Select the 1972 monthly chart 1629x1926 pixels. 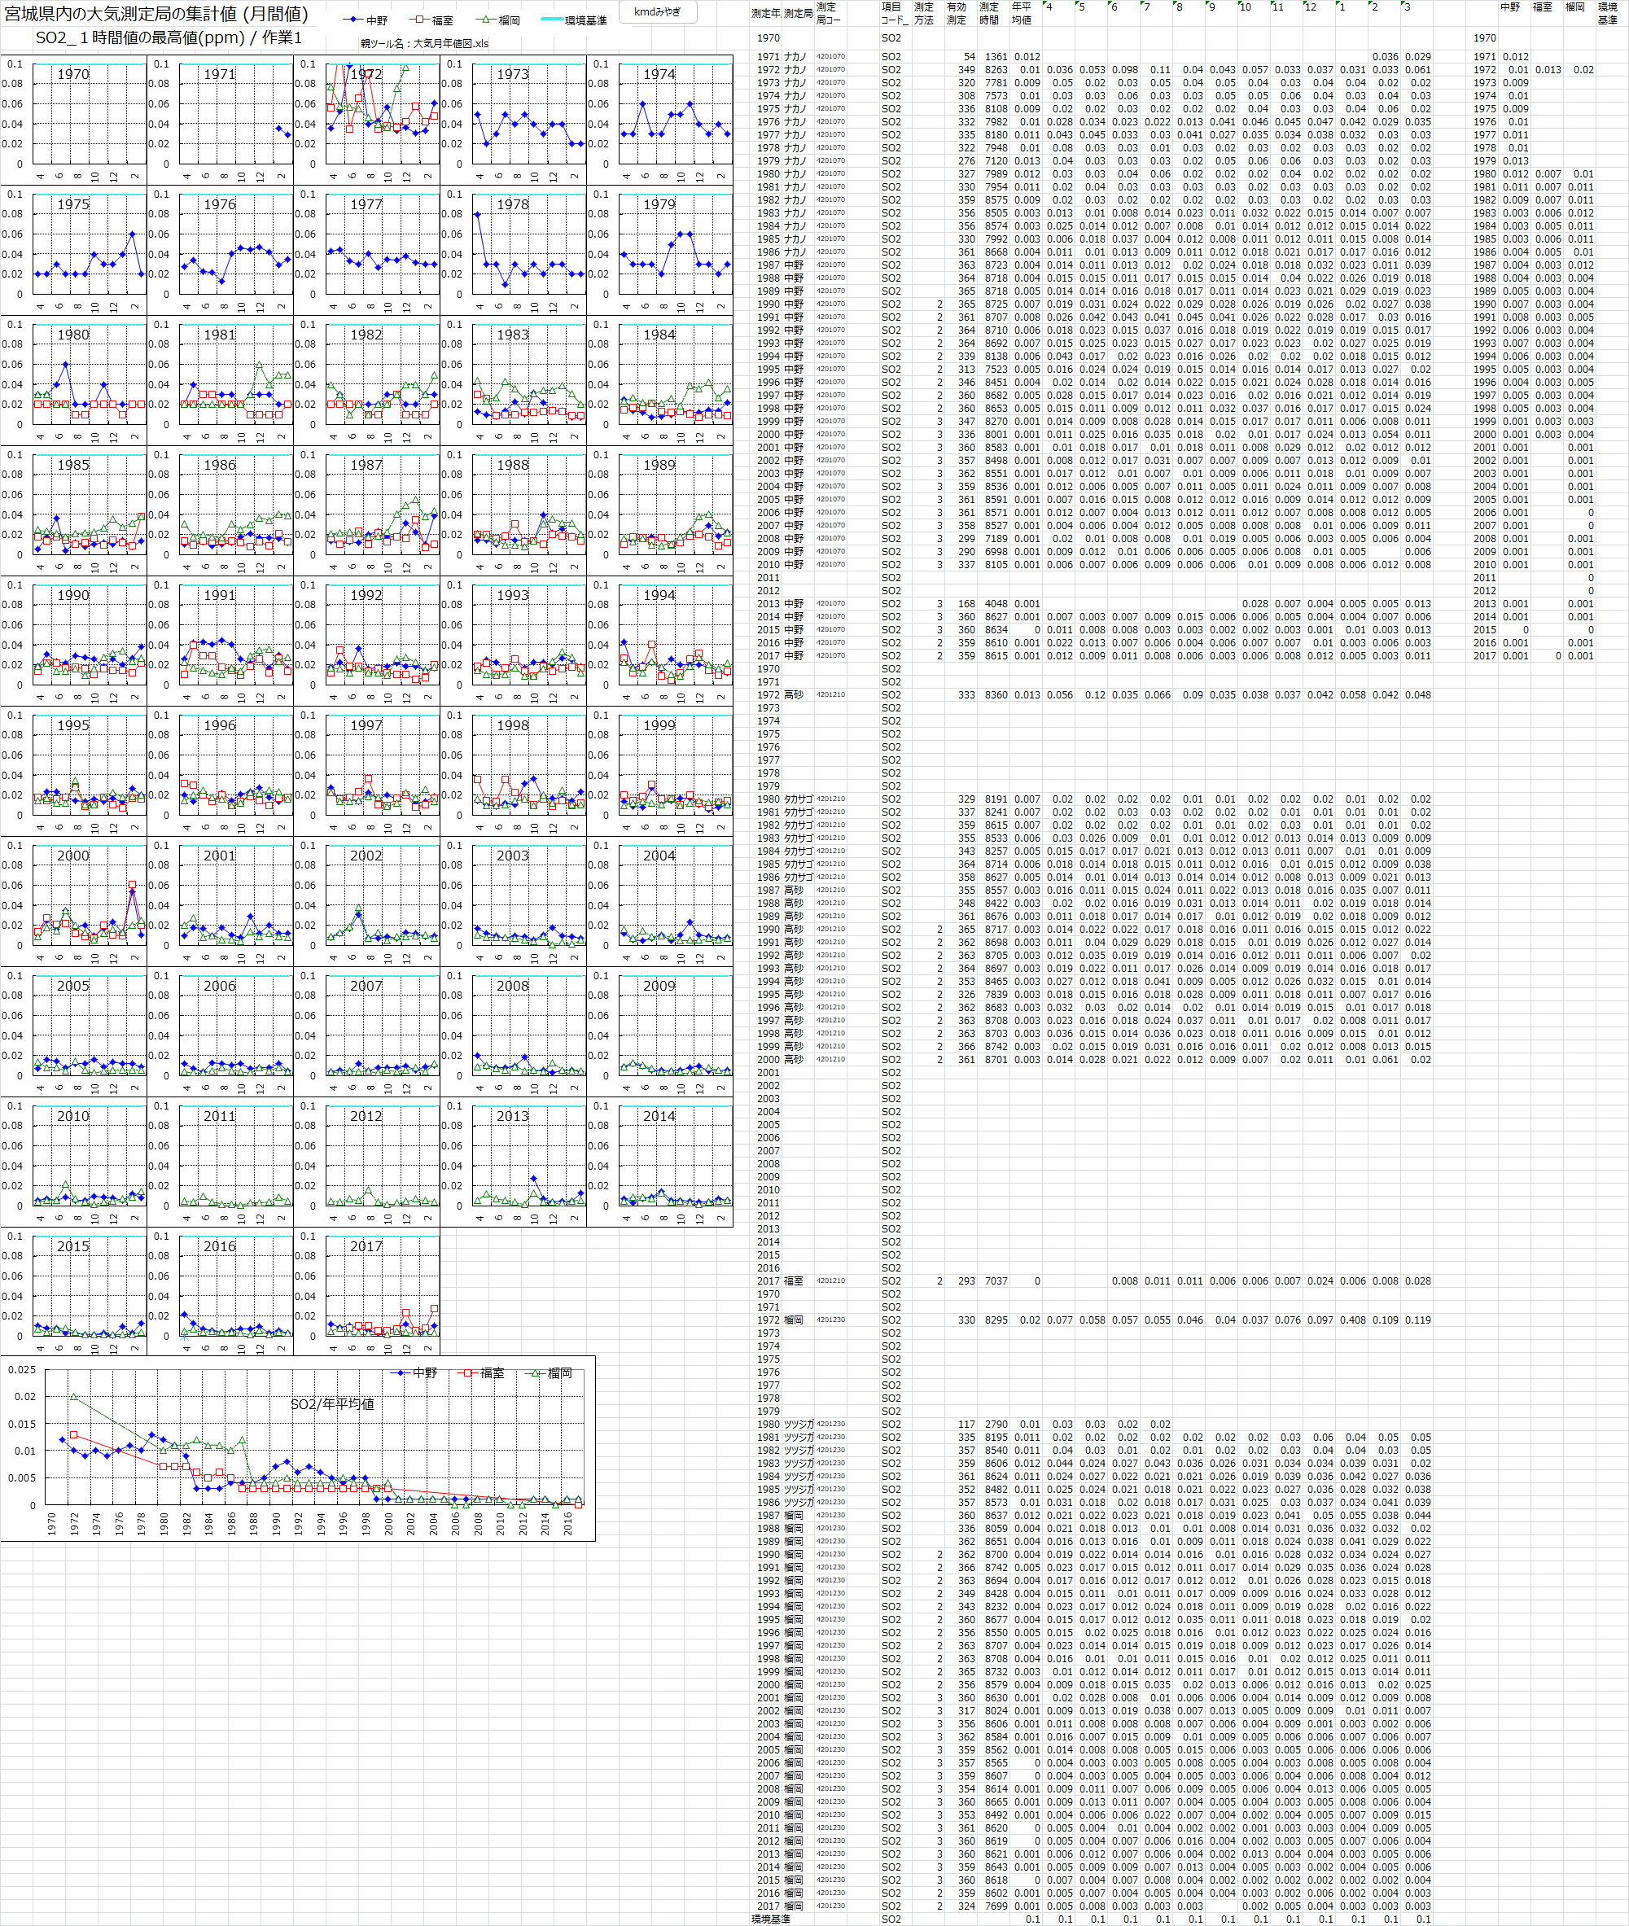366,119
